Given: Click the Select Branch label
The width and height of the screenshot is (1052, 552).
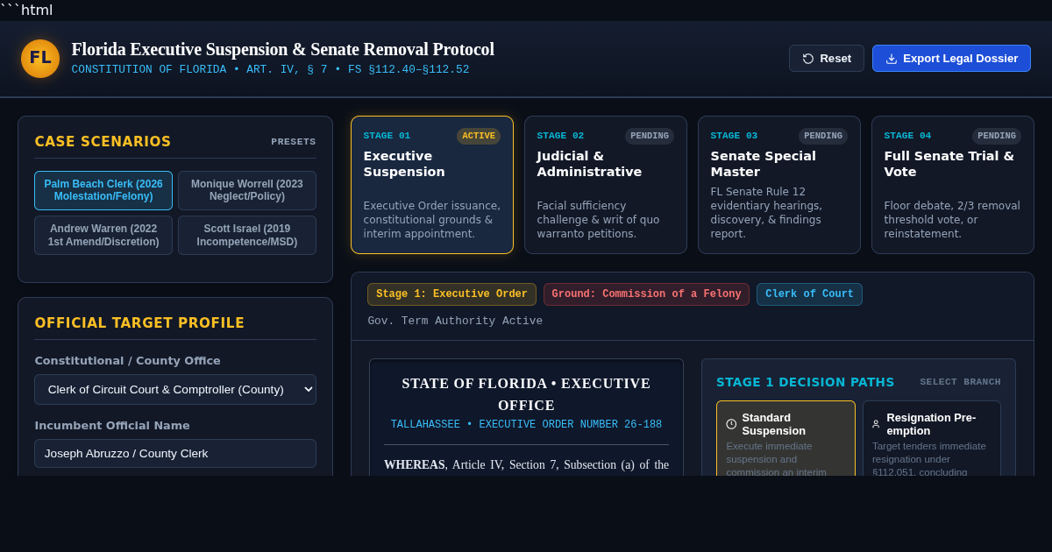Looking at the screenshot, I should point(960,382).
